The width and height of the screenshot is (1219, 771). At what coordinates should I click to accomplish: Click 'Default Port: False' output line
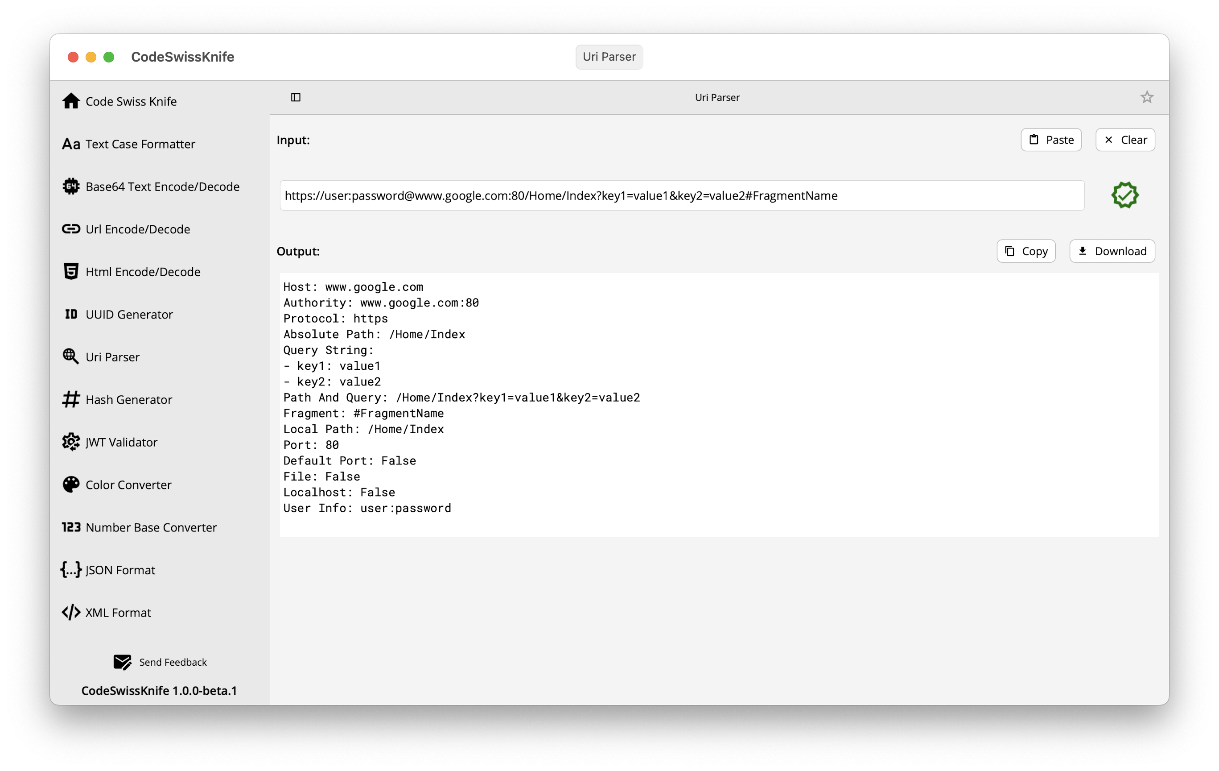[x=349, y=460]
